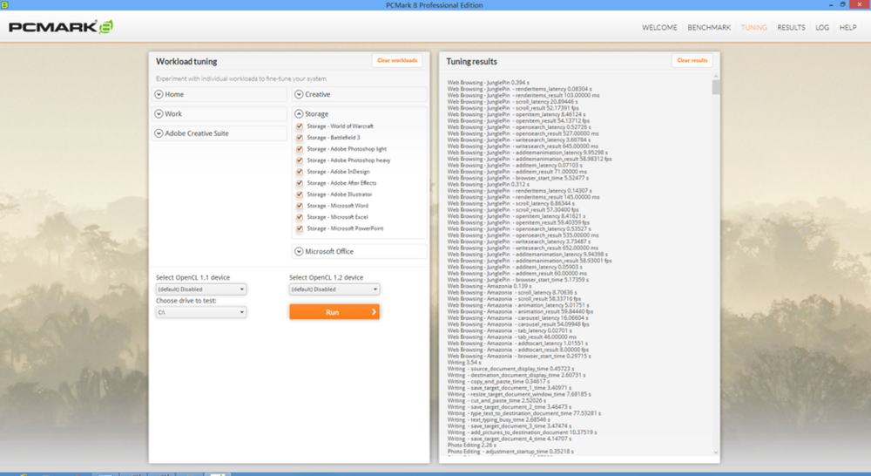Uncheck Storage - Adobe Photoshop heavy

tap(300, 160)
